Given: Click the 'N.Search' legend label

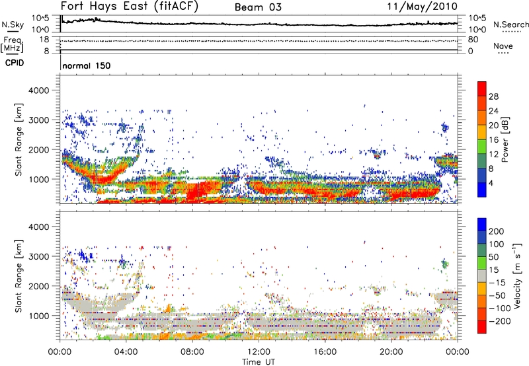Looking at the screenshot, I should (510, 24).
